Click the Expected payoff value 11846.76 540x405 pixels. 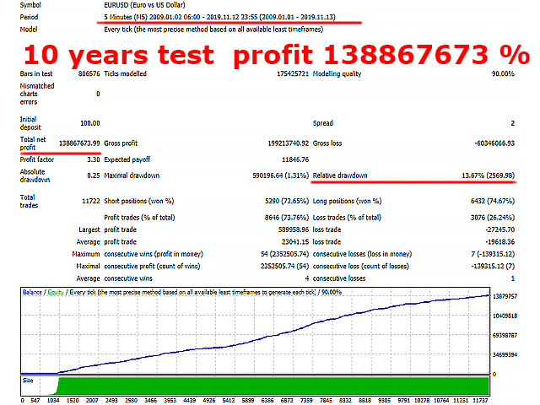pos(295,159)
